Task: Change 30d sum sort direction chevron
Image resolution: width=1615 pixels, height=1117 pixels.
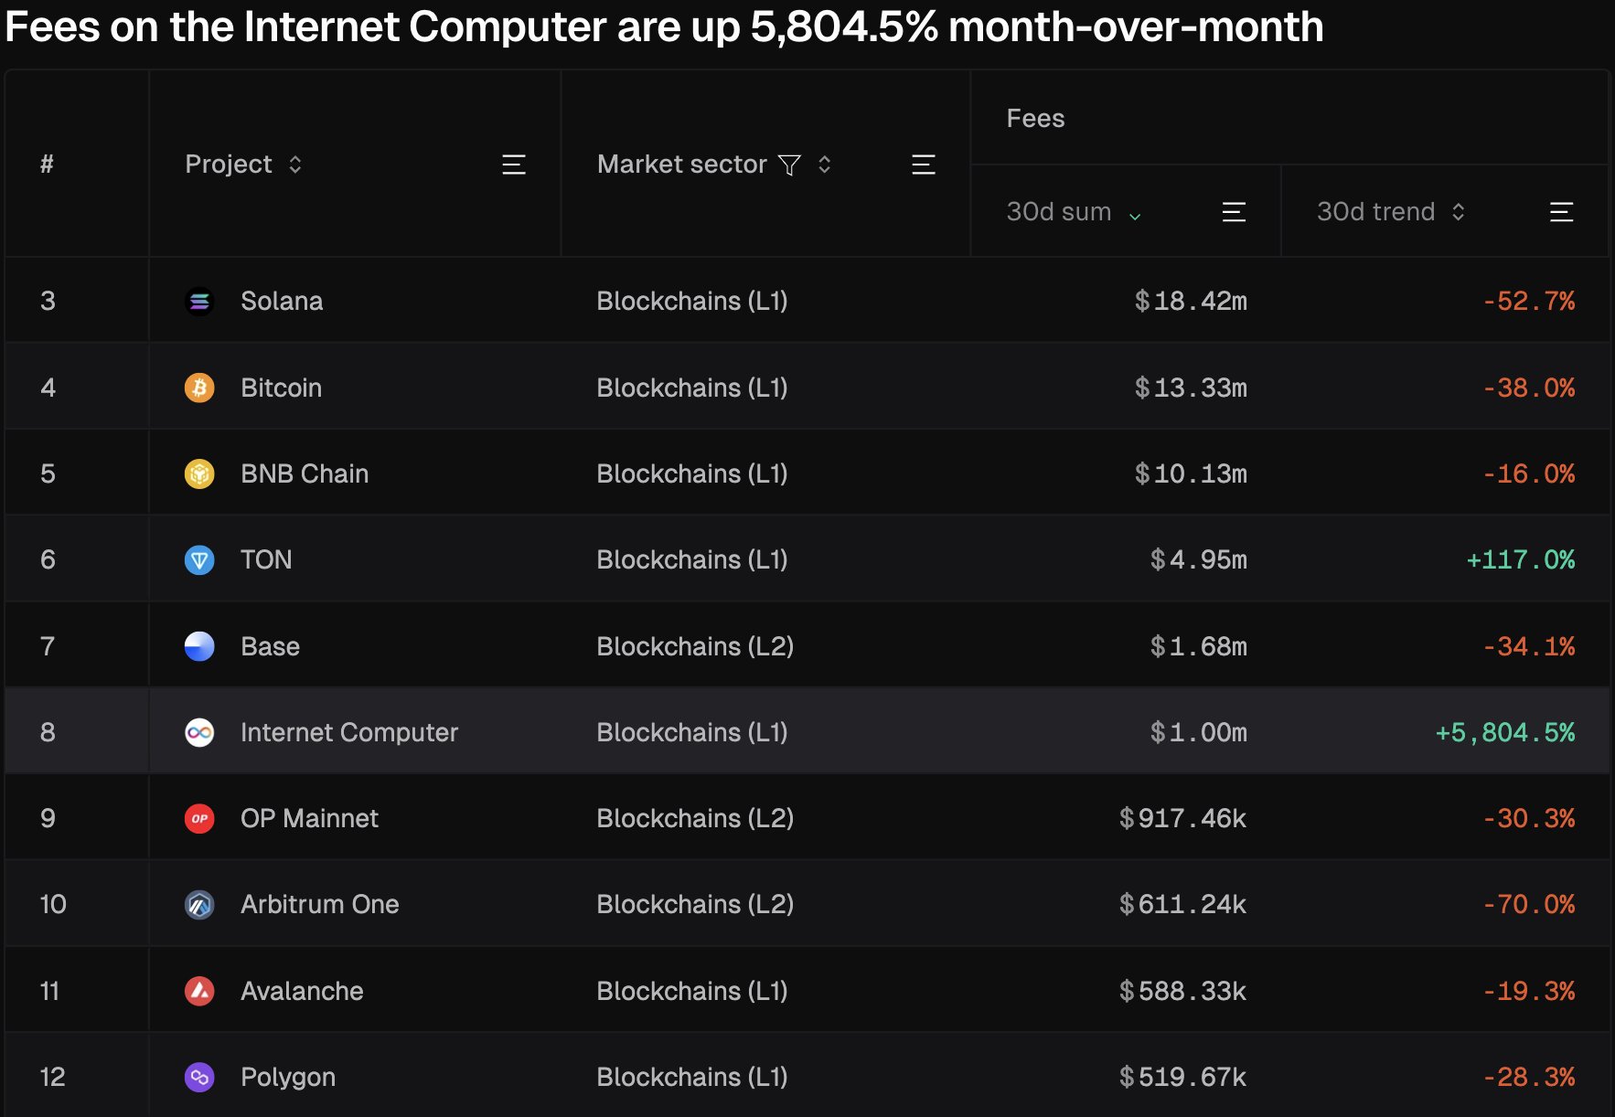Action: (x=1135, y=217)
